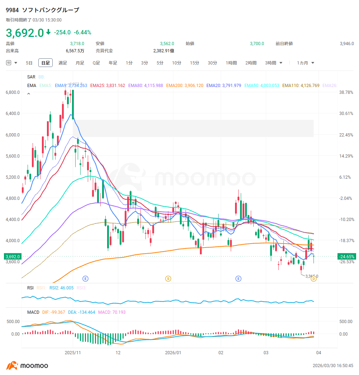Viewport: 359px width, 375px height.
Task: Select the 30分 interval
Action: click(212, 63)
